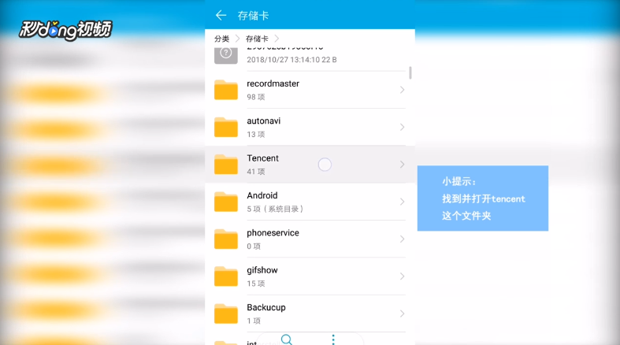
Task: Tap the unknown file question-mark icon
Action: point(226,55)
